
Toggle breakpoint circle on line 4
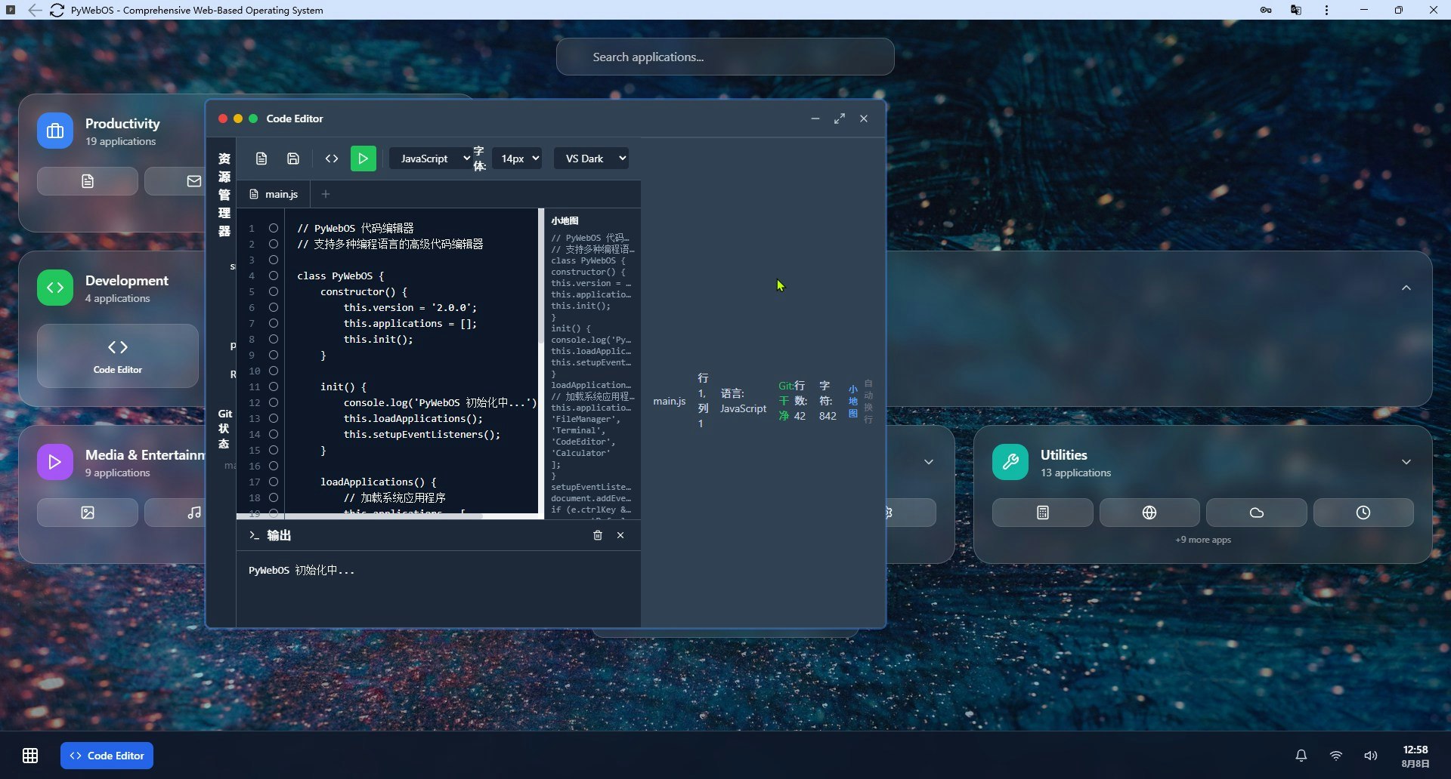click(x=274, y=276)
